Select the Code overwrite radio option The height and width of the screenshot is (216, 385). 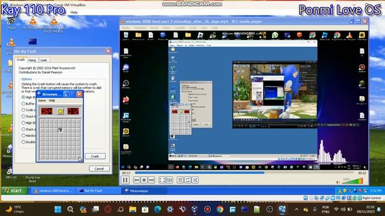[23, 110]
